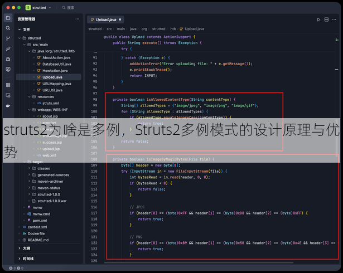This screenshot has width=343, height=273.
Task: Click the org breadcrumb segment
Action: click(x=144, y=29)
